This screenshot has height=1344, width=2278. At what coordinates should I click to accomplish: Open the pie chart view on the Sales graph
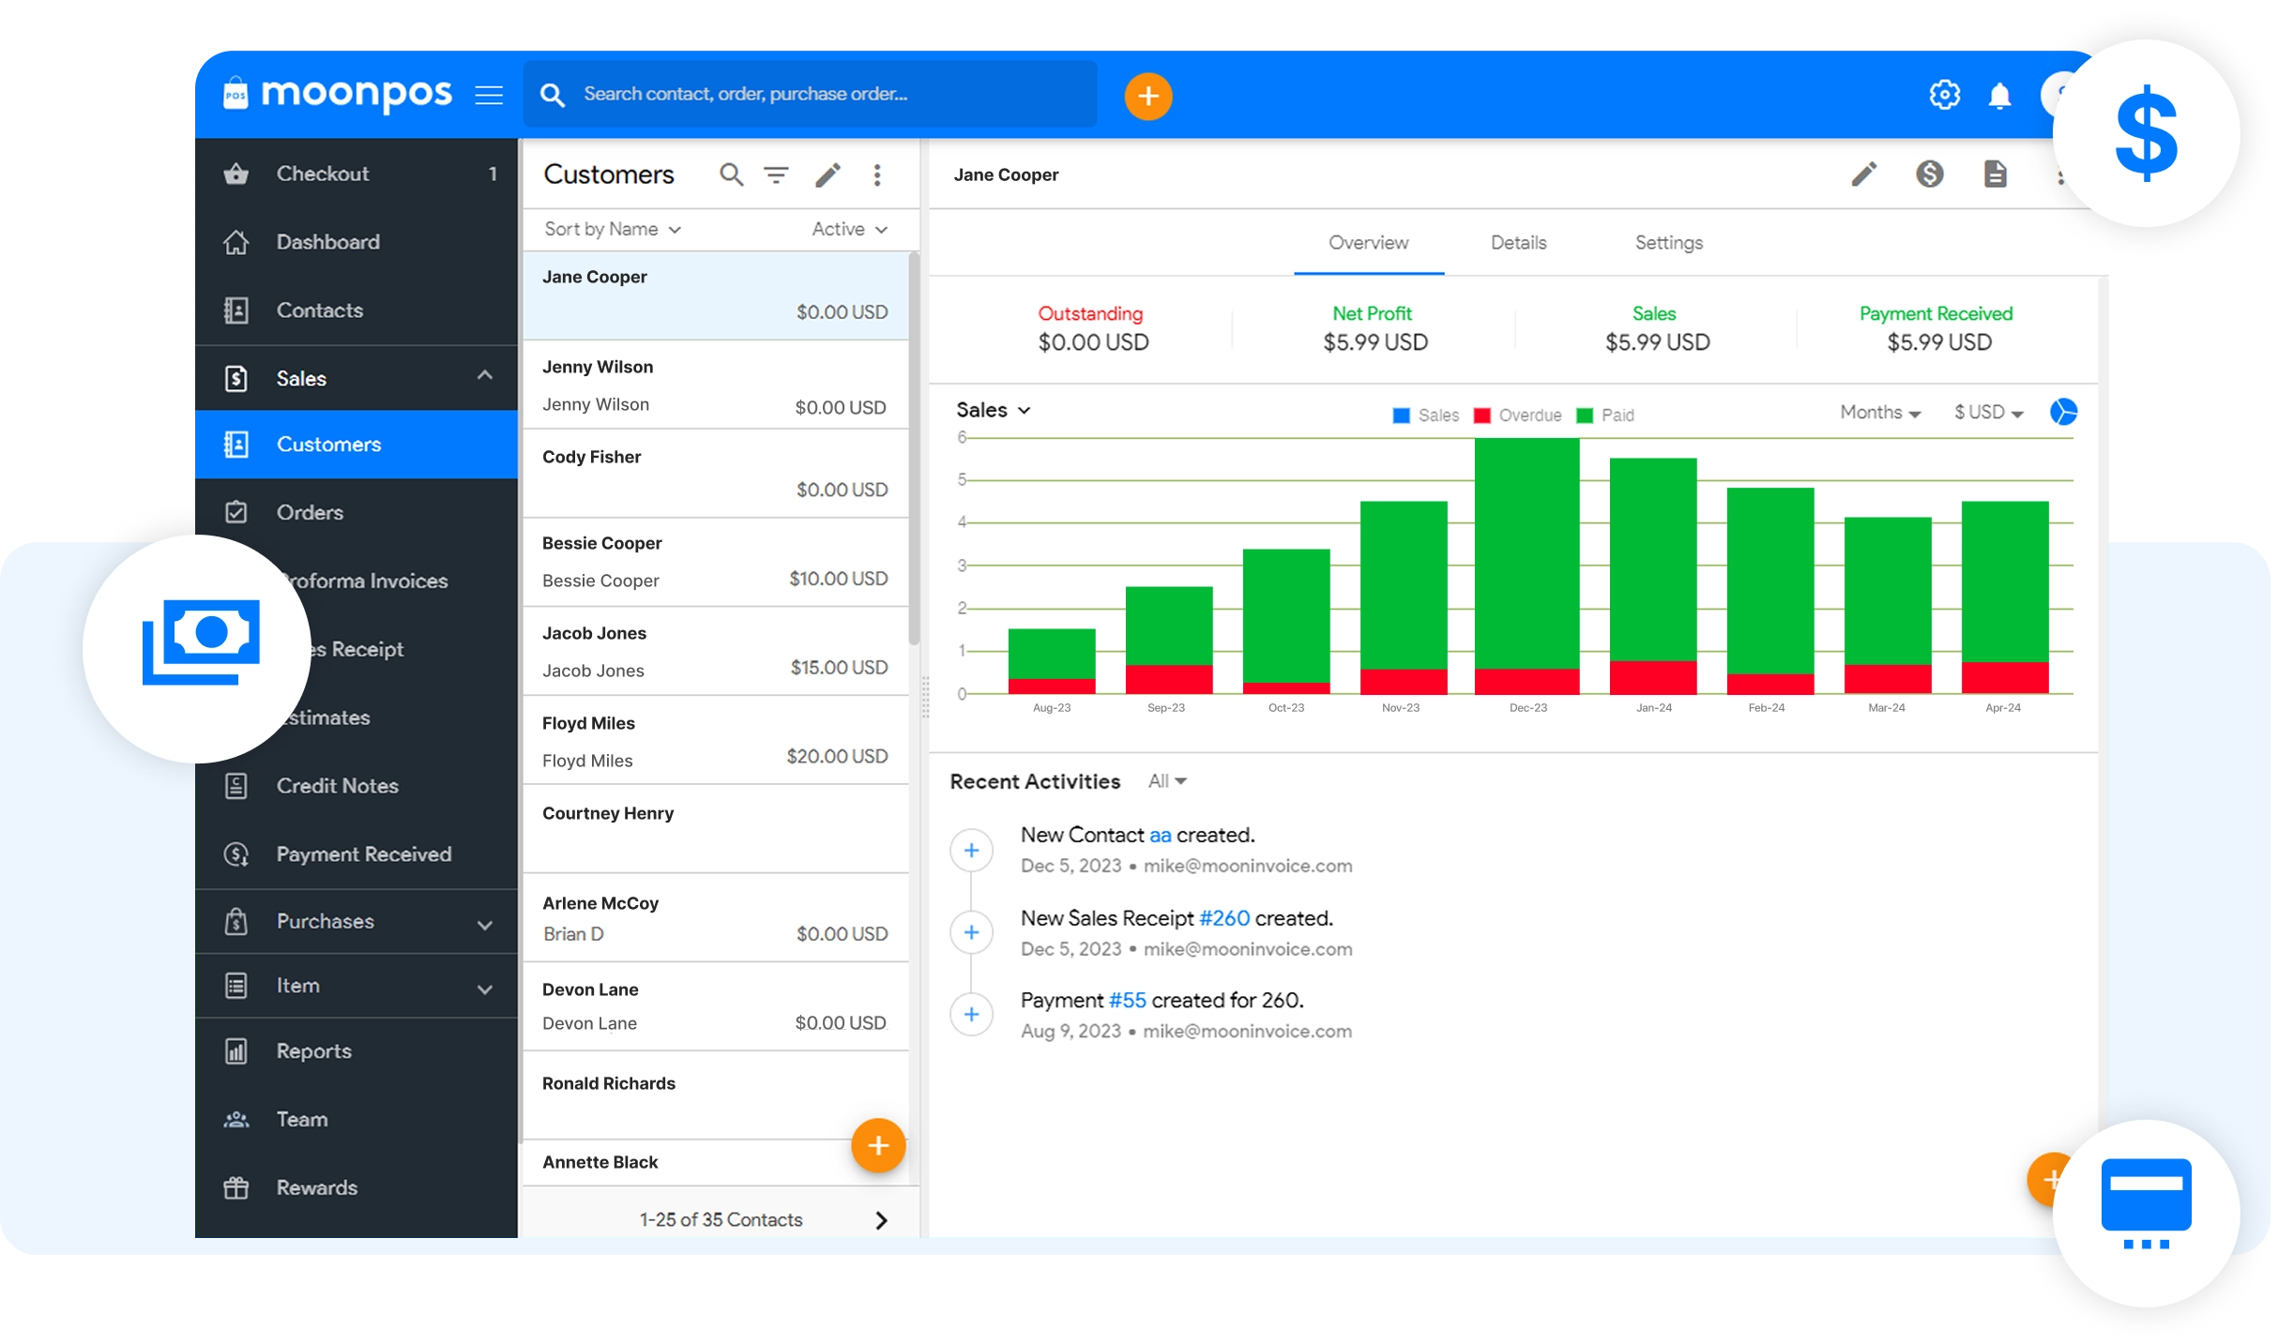coord(2063,412)
